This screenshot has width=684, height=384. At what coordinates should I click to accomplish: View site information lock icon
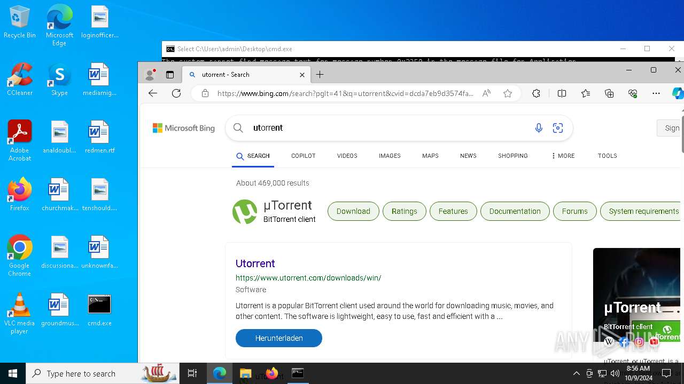point(205,93)
